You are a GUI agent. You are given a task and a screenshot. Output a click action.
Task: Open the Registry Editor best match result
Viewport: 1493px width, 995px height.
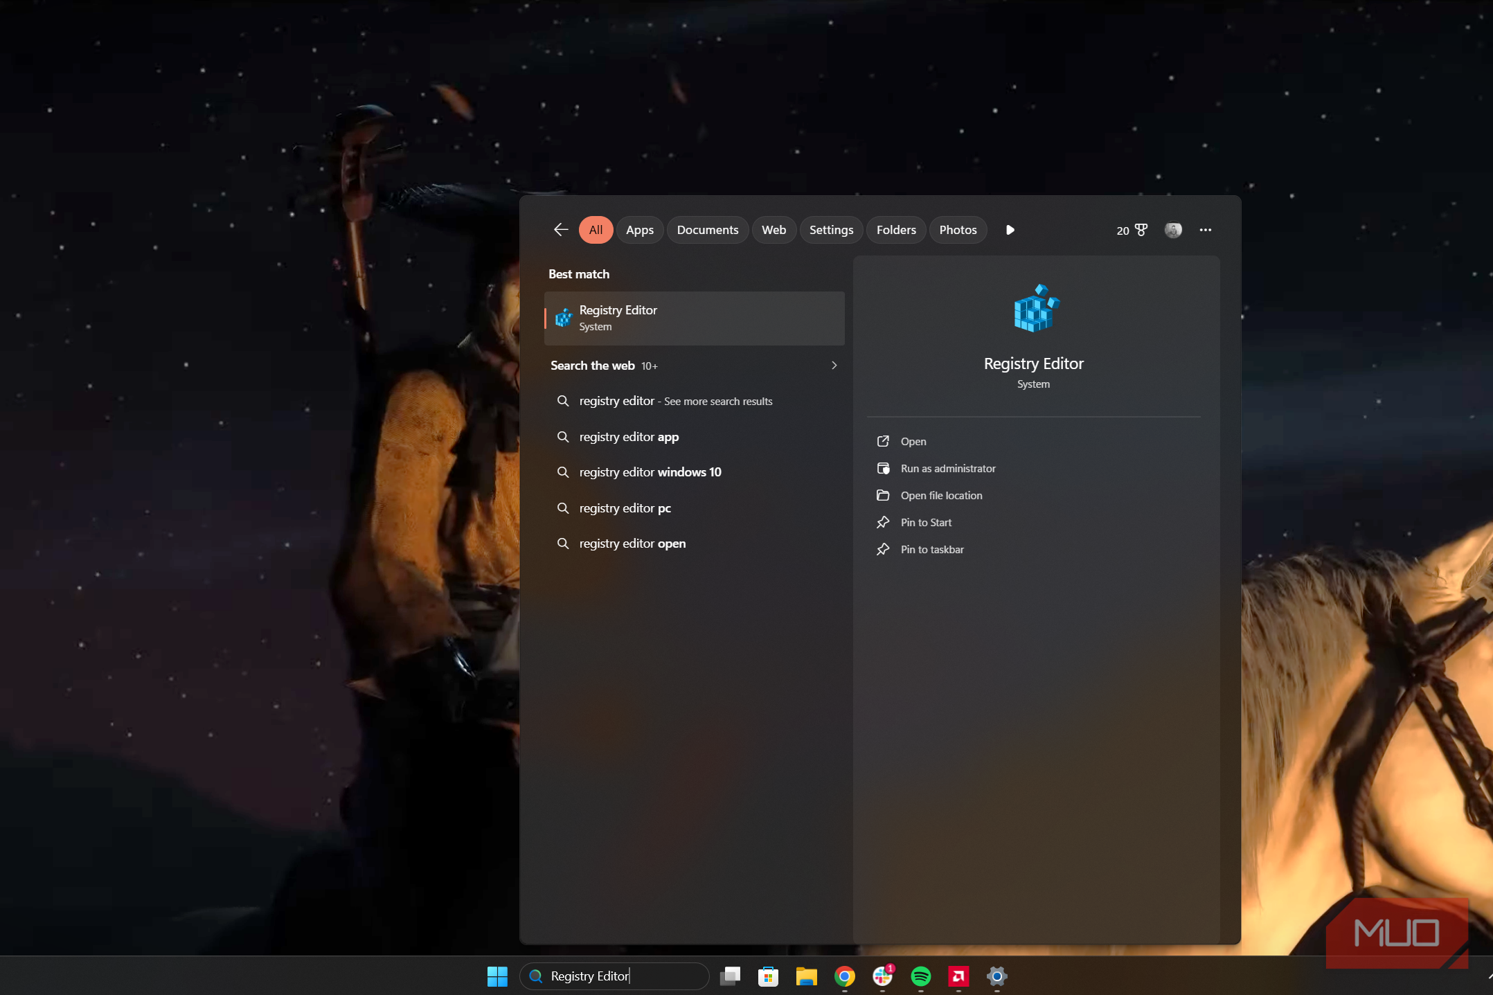(x=694, y=319)
